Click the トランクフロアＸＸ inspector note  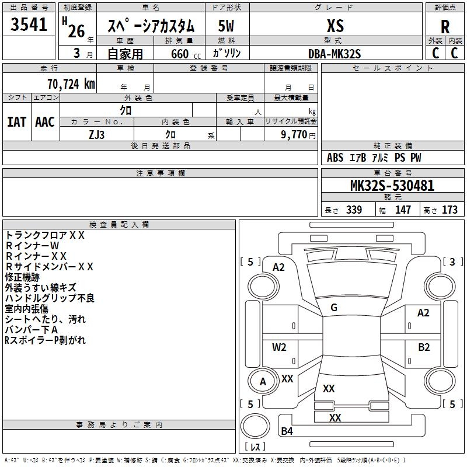(x=46, y=235)
